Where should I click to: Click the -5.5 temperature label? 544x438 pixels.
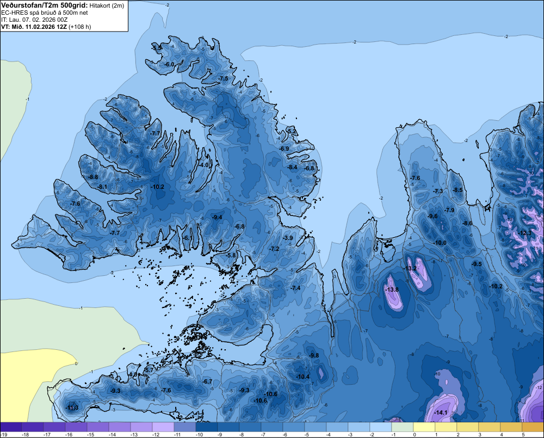point(157,48)
